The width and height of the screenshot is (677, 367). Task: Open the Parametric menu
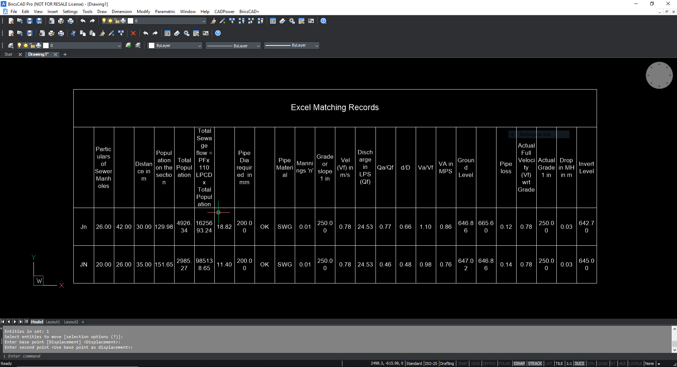[165, 12]
